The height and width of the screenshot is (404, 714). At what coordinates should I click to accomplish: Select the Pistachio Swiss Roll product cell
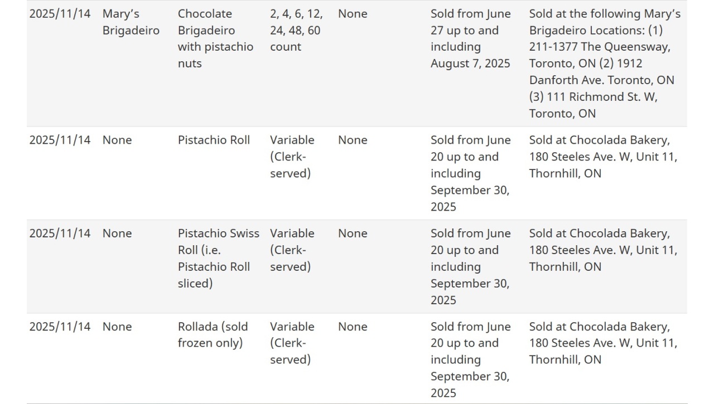(219, 258)
